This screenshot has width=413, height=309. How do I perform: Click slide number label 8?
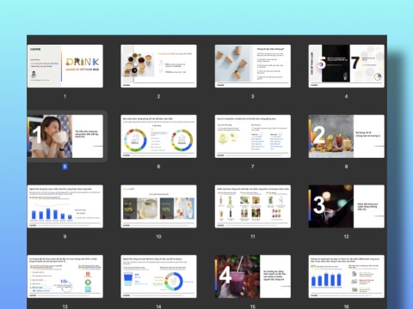point(347,167)
